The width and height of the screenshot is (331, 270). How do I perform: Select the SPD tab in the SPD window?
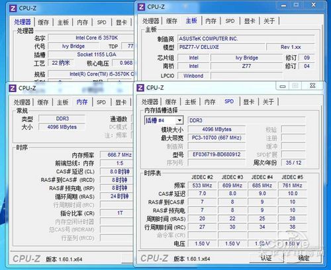click(x=229, y=101)
